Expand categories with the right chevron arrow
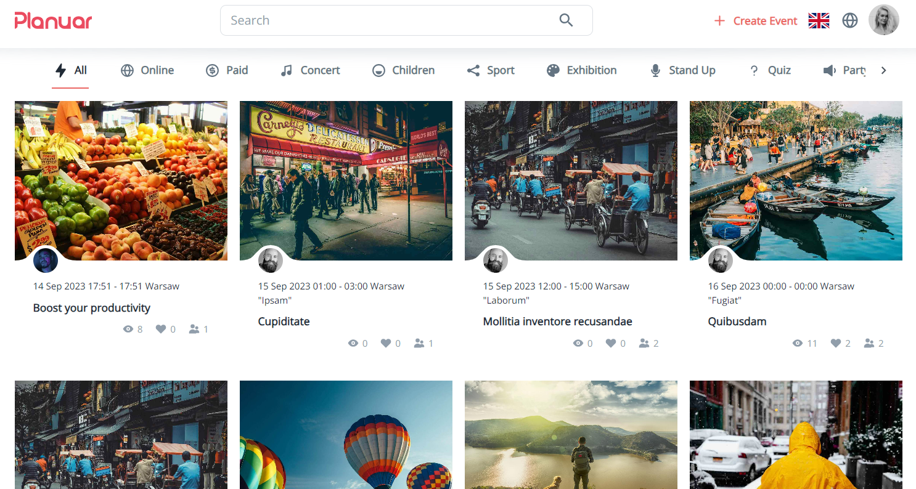This screenshot has height=489, width=916. pyautogui.click(x=883, y=70)
